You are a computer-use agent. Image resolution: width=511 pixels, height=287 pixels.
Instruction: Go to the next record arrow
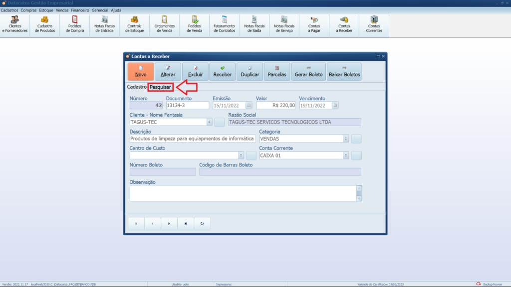(169, 224)
